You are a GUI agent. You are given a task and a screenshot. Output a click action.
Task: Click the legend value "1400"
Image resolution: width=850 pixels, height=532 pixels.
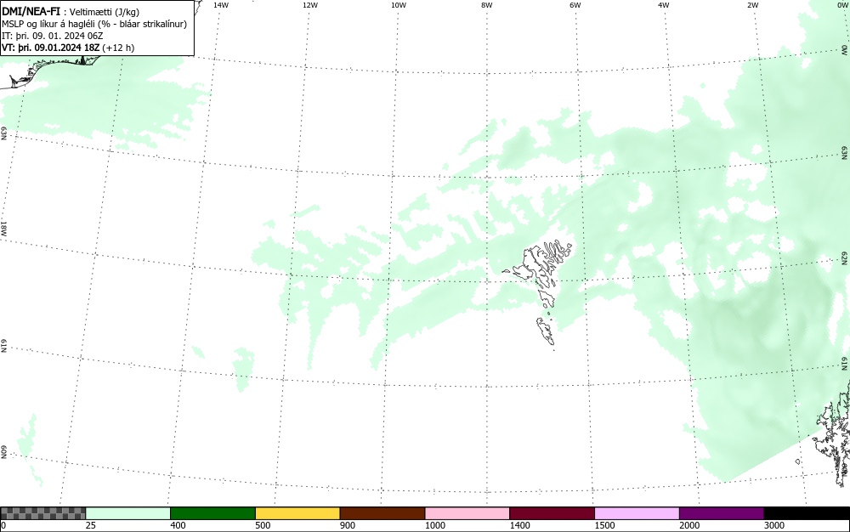click(520, 525)
